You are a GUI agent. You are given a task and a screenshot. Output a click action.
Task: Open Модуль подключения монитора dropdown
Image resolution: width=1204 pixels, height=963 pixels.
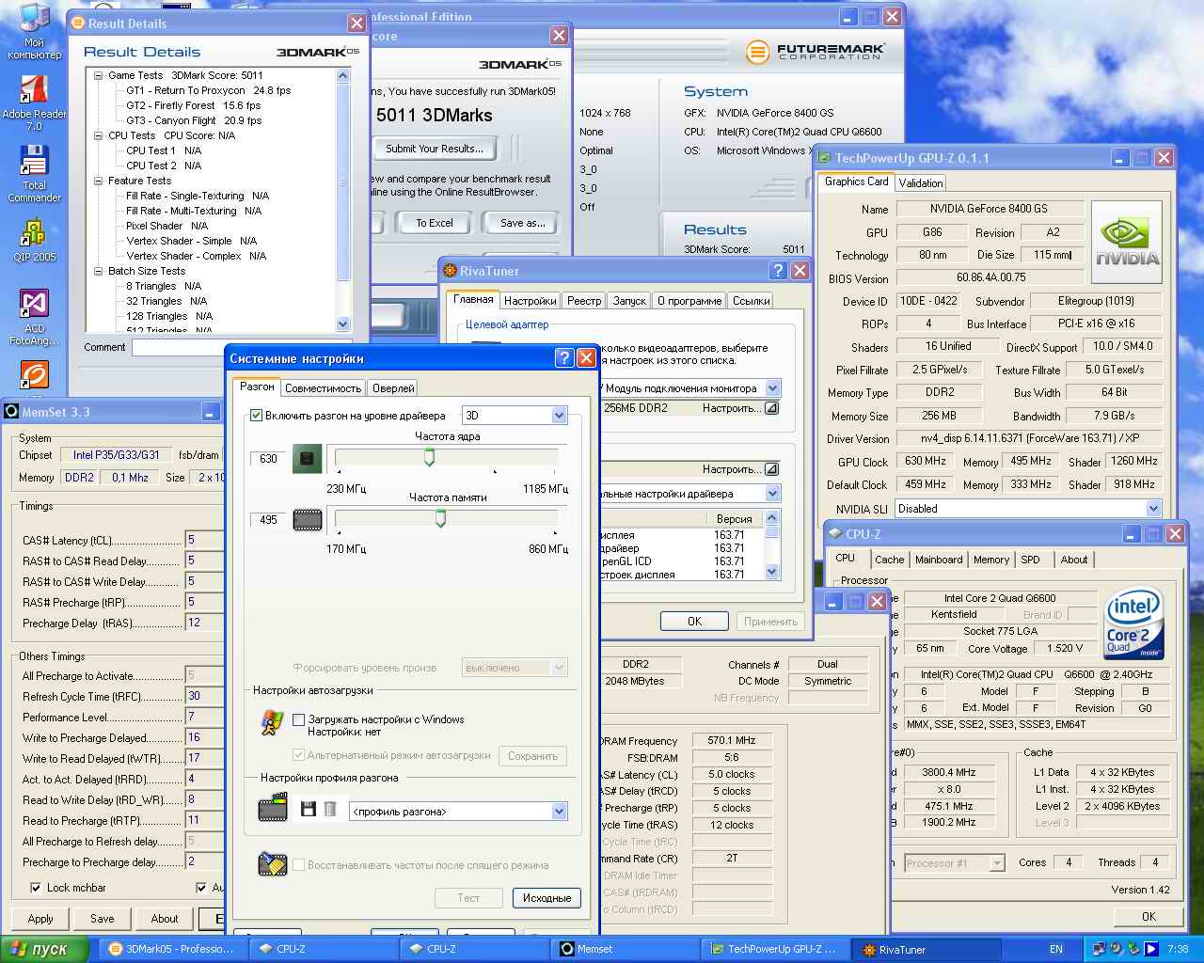point(772,388)
